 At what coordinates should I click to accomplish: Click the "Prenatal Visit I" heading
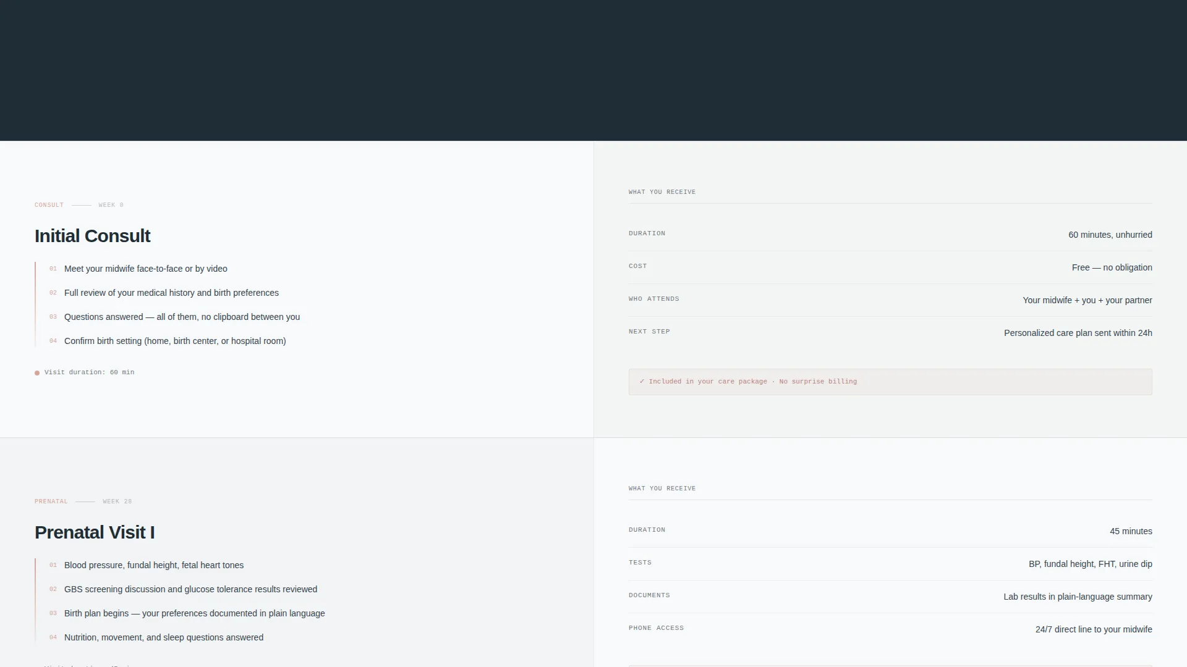(x=95, y=532)
